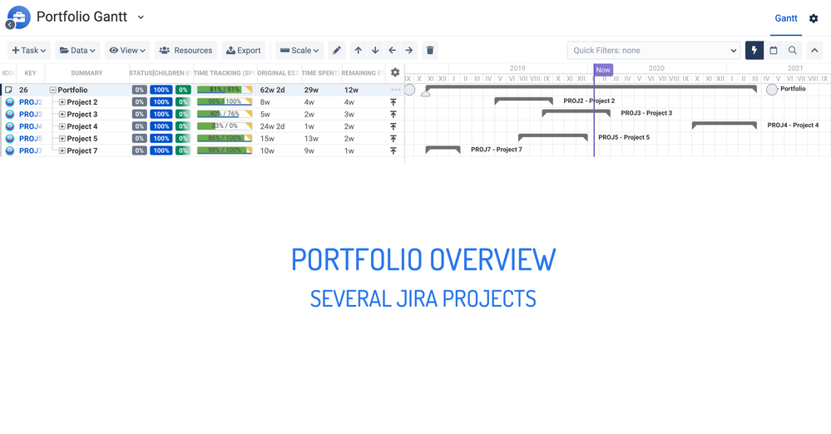Open the PROJ3 key link
Image resolution: width=831 pixels, height=434 pixels.
[x=31, y=115]
